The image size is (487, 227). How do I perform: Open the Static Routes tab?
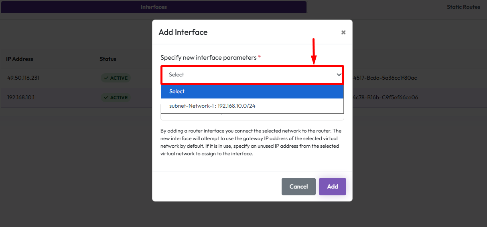coord(463,7)
